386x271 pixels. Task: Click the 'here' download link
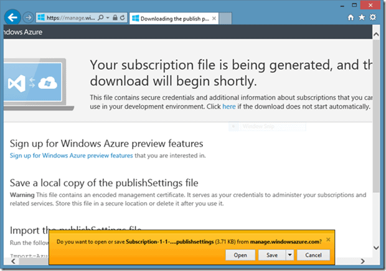pos(229,107)
